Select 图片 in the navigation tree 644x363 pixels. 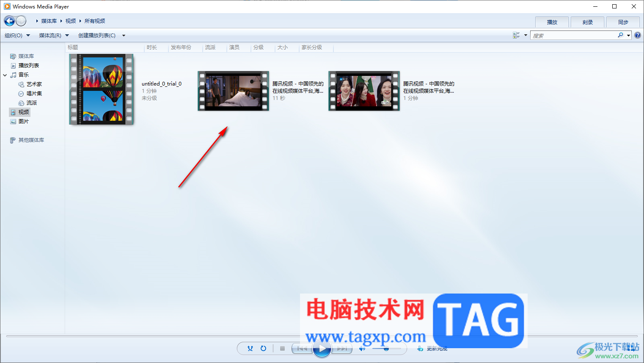tap(24, 122)
